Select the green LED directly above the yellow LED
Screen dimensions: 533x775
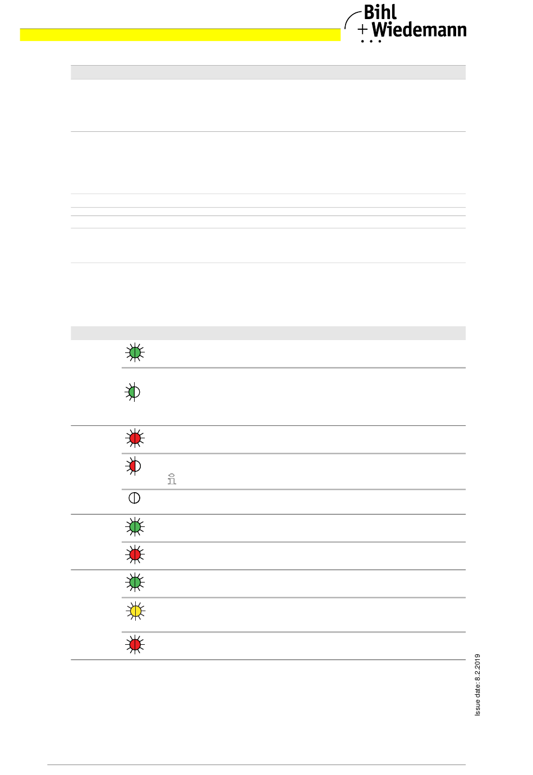[x=135, y=583]
